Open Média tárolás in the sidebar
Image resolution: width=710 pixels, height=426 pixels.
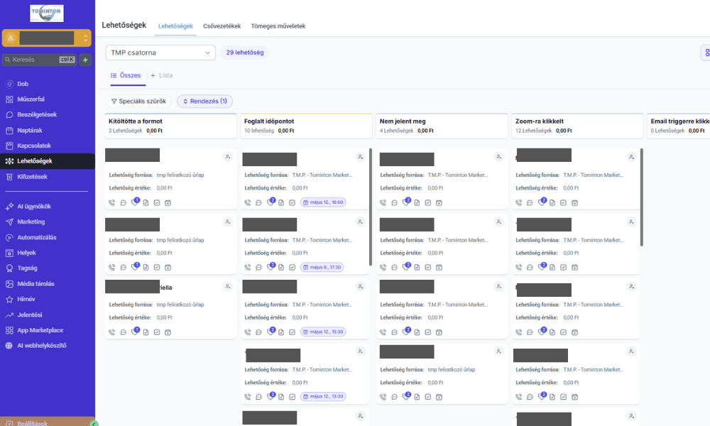click(35, 283)
